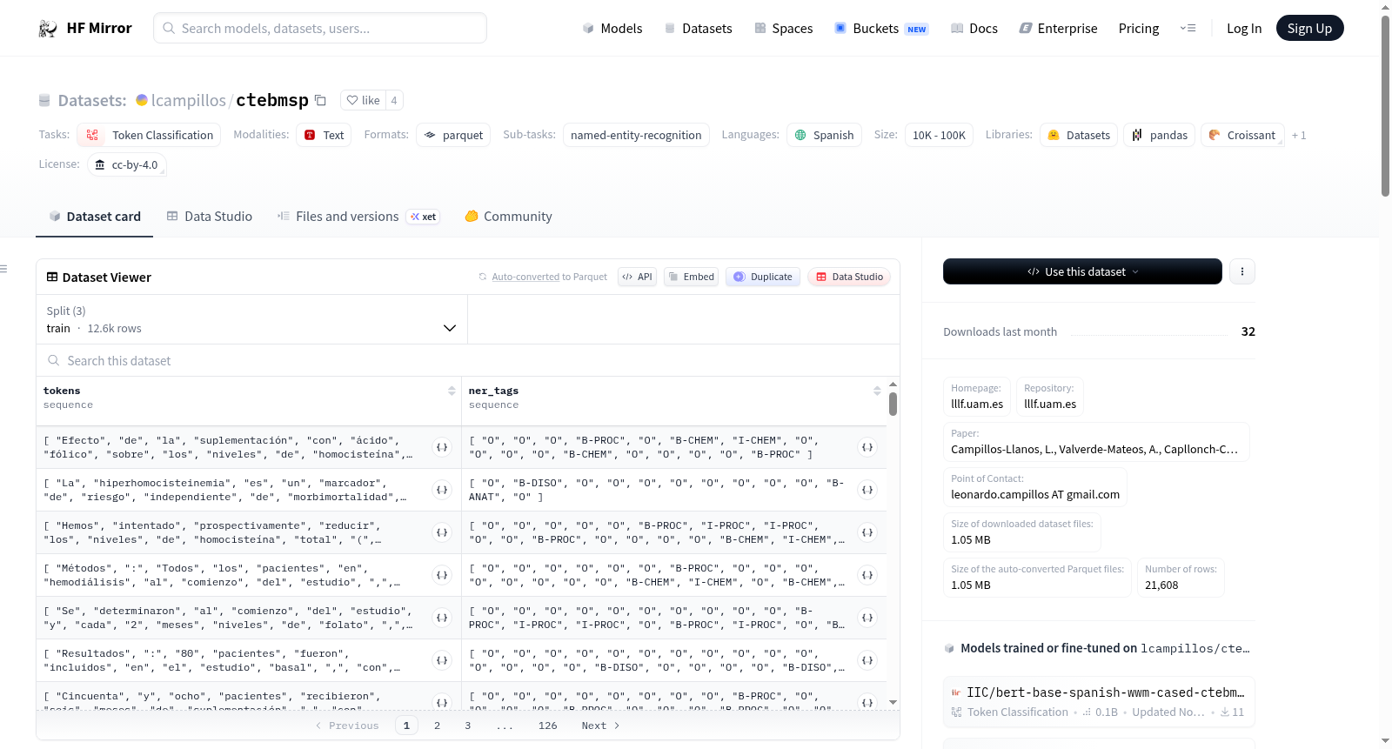Screen dimensions: 1392x749
Task: Open Docs in the top navigation
Action: click(974, 29)
